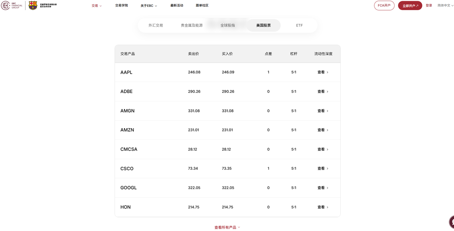The width and height of the screenshot is (454, 231).
Task: Open the 交易 navigation dropdown
Action: pyautogui.click(x=95, y=6)
